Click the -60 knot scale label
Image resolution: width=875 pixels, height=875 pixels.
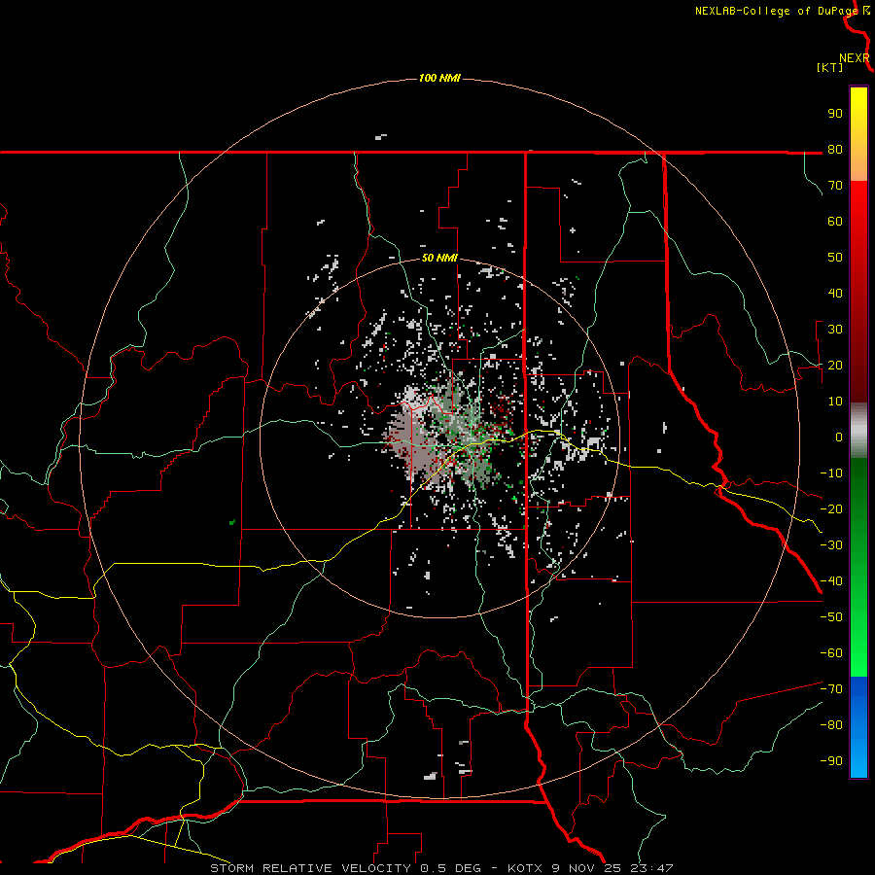coord(831,653)
